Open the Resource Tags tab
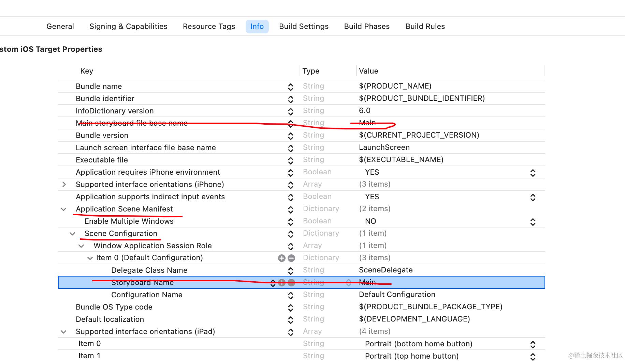 tap(209, 27)
